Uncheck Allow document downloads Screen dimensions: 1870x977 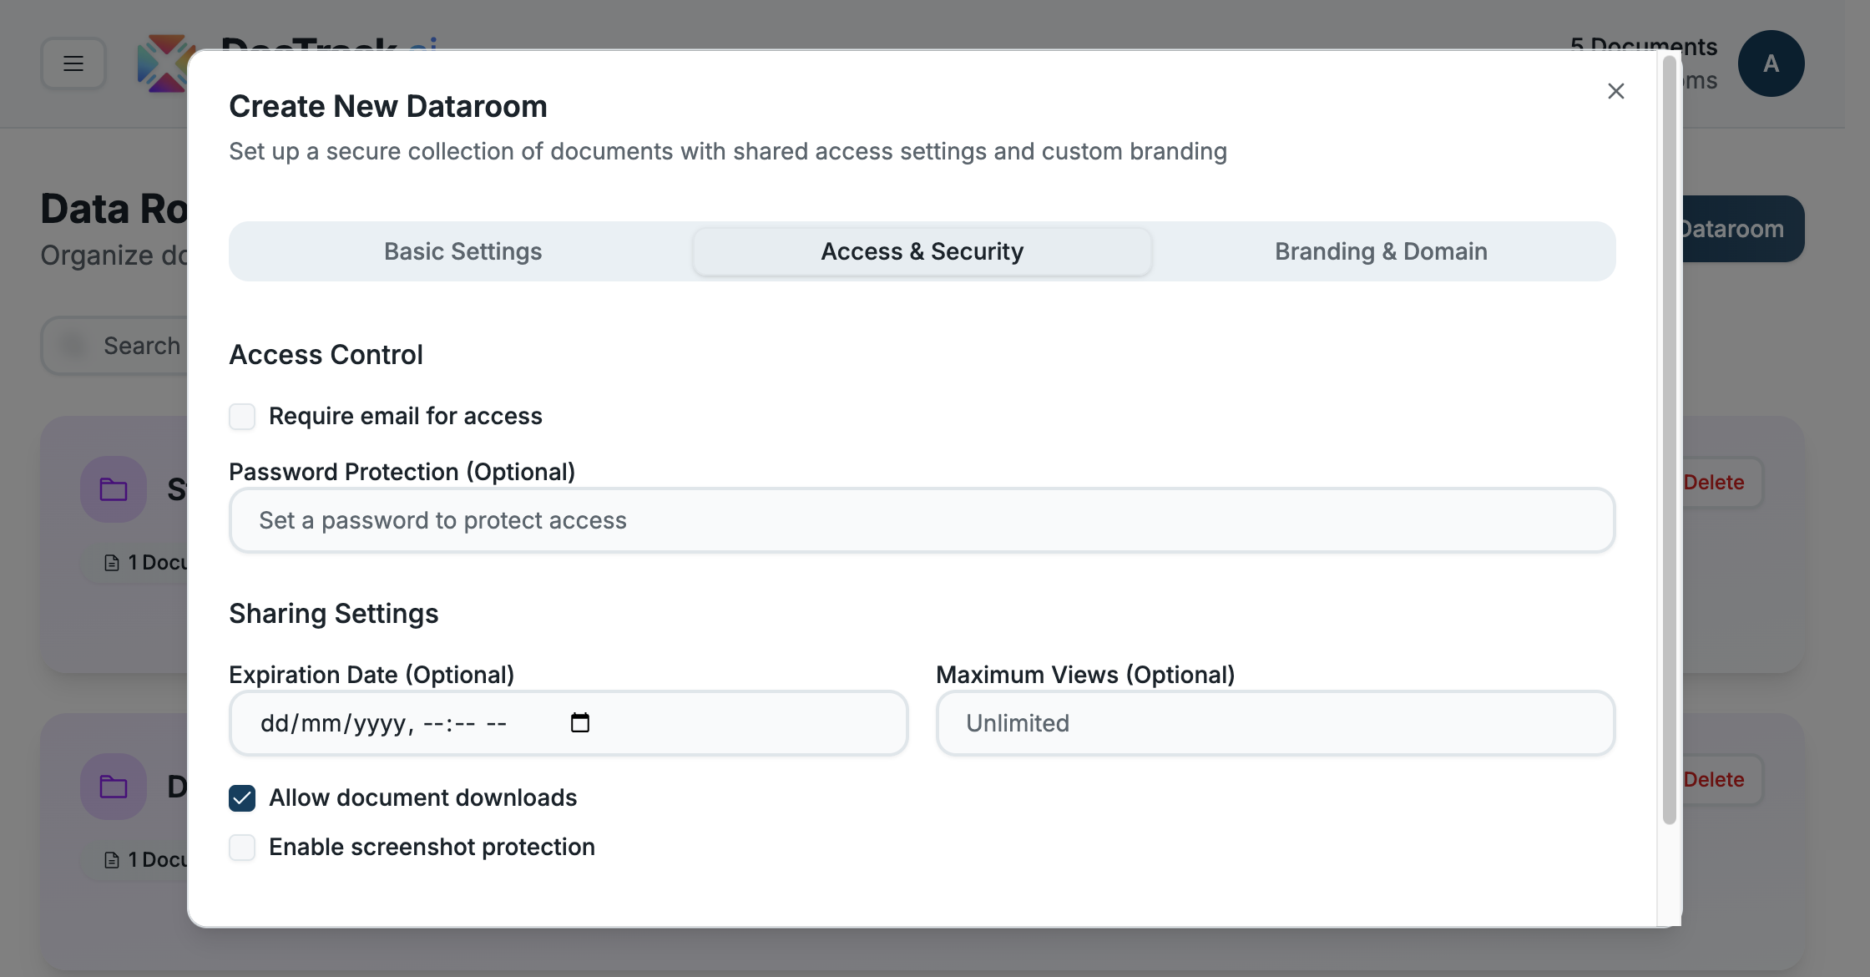pos(242,797)
